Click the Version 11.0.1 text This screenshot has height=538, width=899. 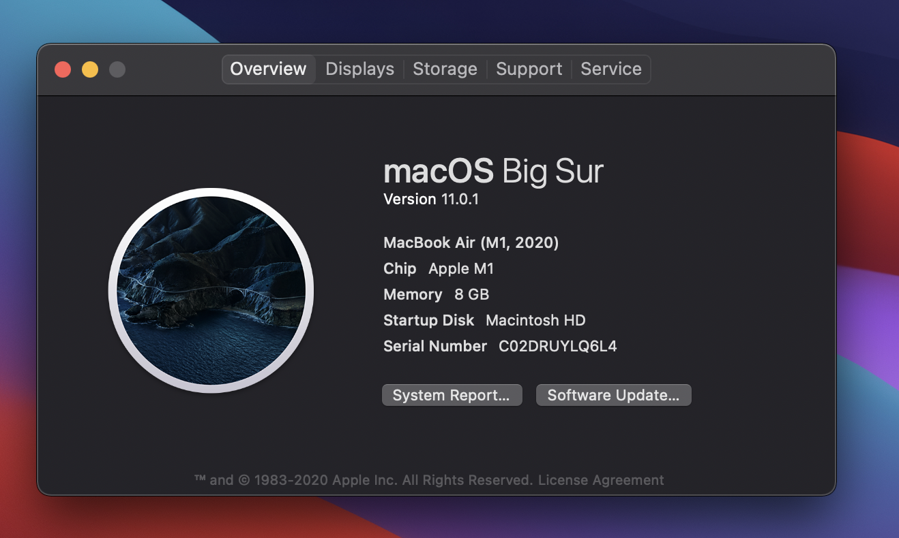pos(432,199)
